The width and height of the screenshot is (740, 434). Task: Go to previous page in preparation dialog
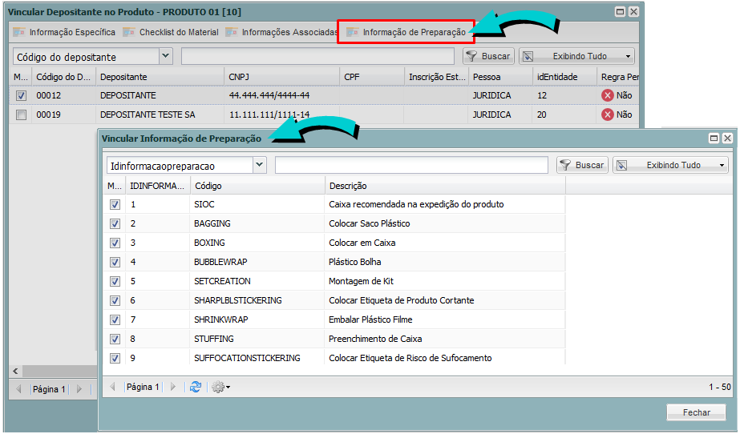113,387
